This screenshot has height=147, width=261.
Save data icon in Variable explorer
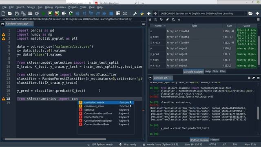coord(156,20)
